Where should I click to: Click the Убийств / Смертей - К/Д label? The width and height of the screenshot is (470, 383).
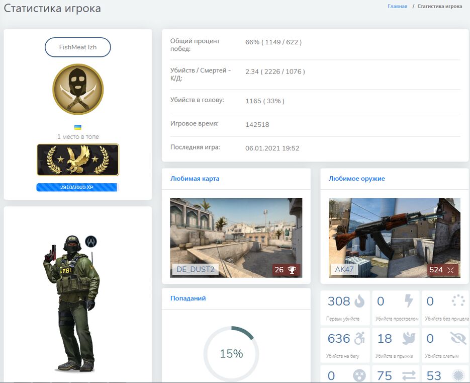(201, 74)
